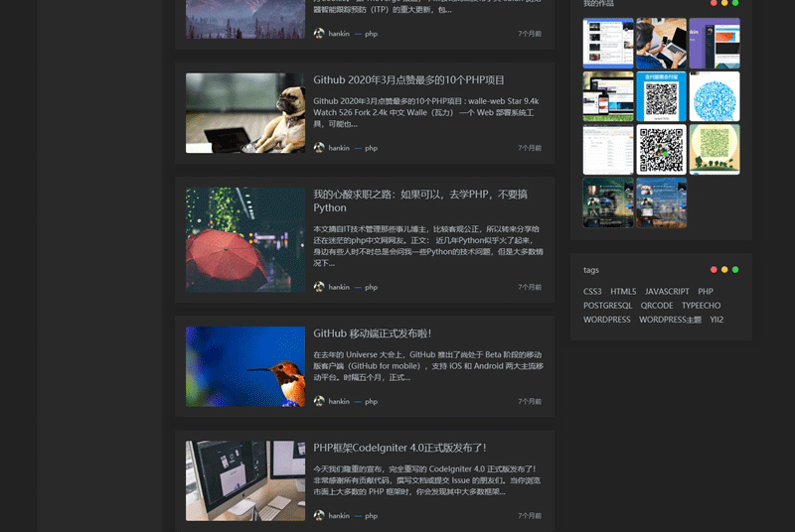Select the QRCODE tag
The width and height of the screenshot is (795, 532).
657,306
